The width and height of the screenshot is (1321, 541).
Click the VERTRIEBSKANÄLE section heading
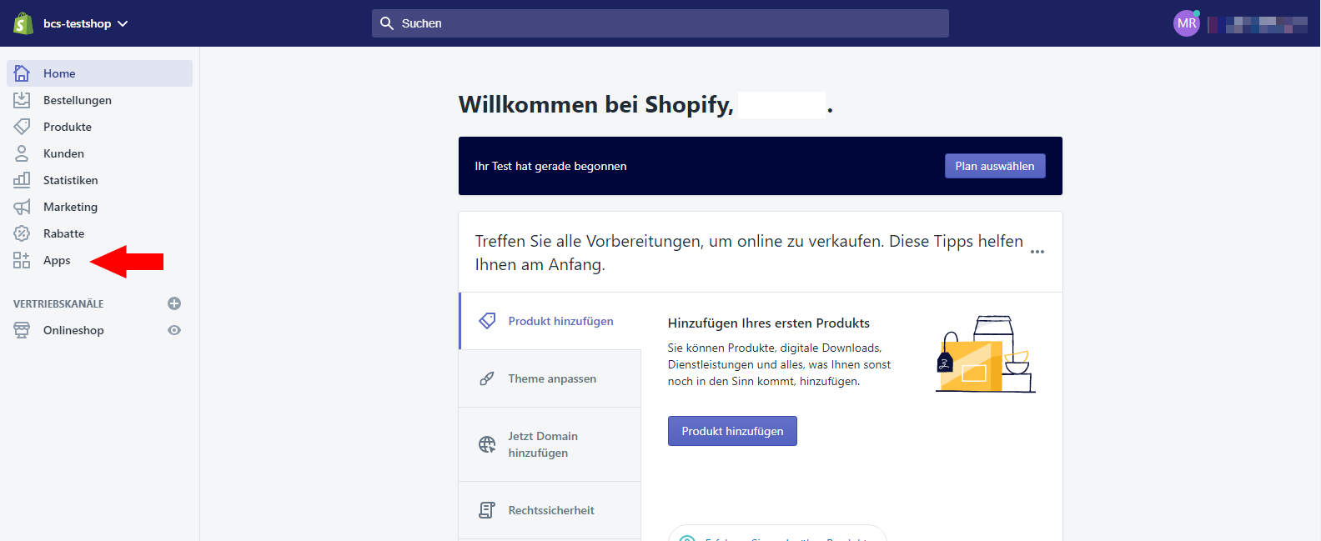[58, 304]
